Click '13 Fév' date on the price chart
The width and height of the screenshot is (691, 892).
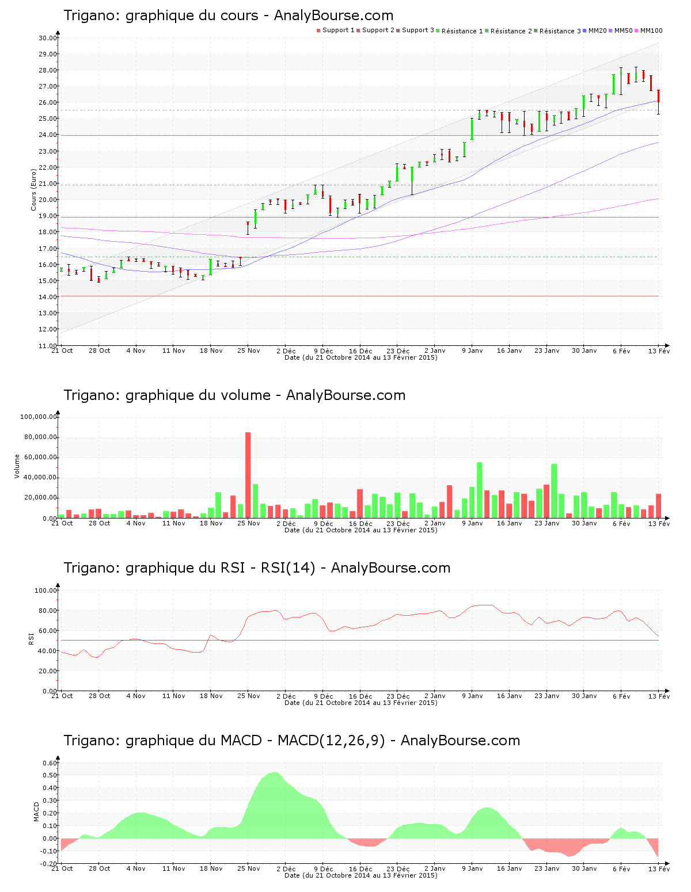659,351
